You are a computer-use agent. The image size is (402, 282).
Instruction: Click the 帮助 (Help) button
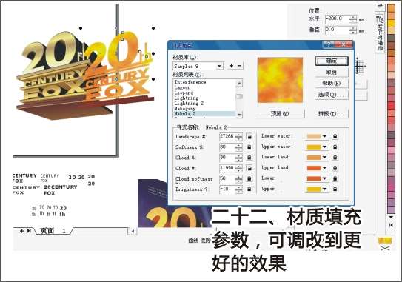pos(332,84)
